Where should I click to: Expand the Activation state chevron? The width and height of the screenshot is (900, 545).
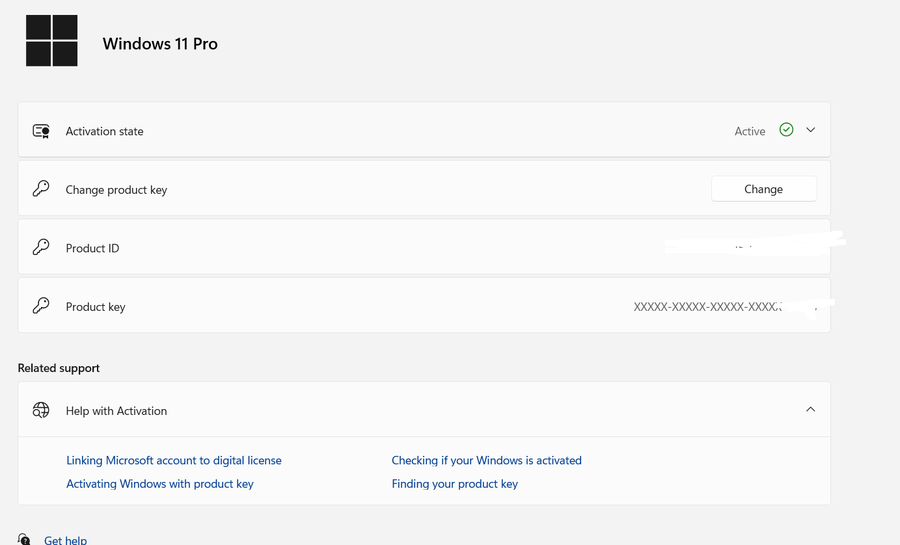pyautogui.click(x=810, y=130)
